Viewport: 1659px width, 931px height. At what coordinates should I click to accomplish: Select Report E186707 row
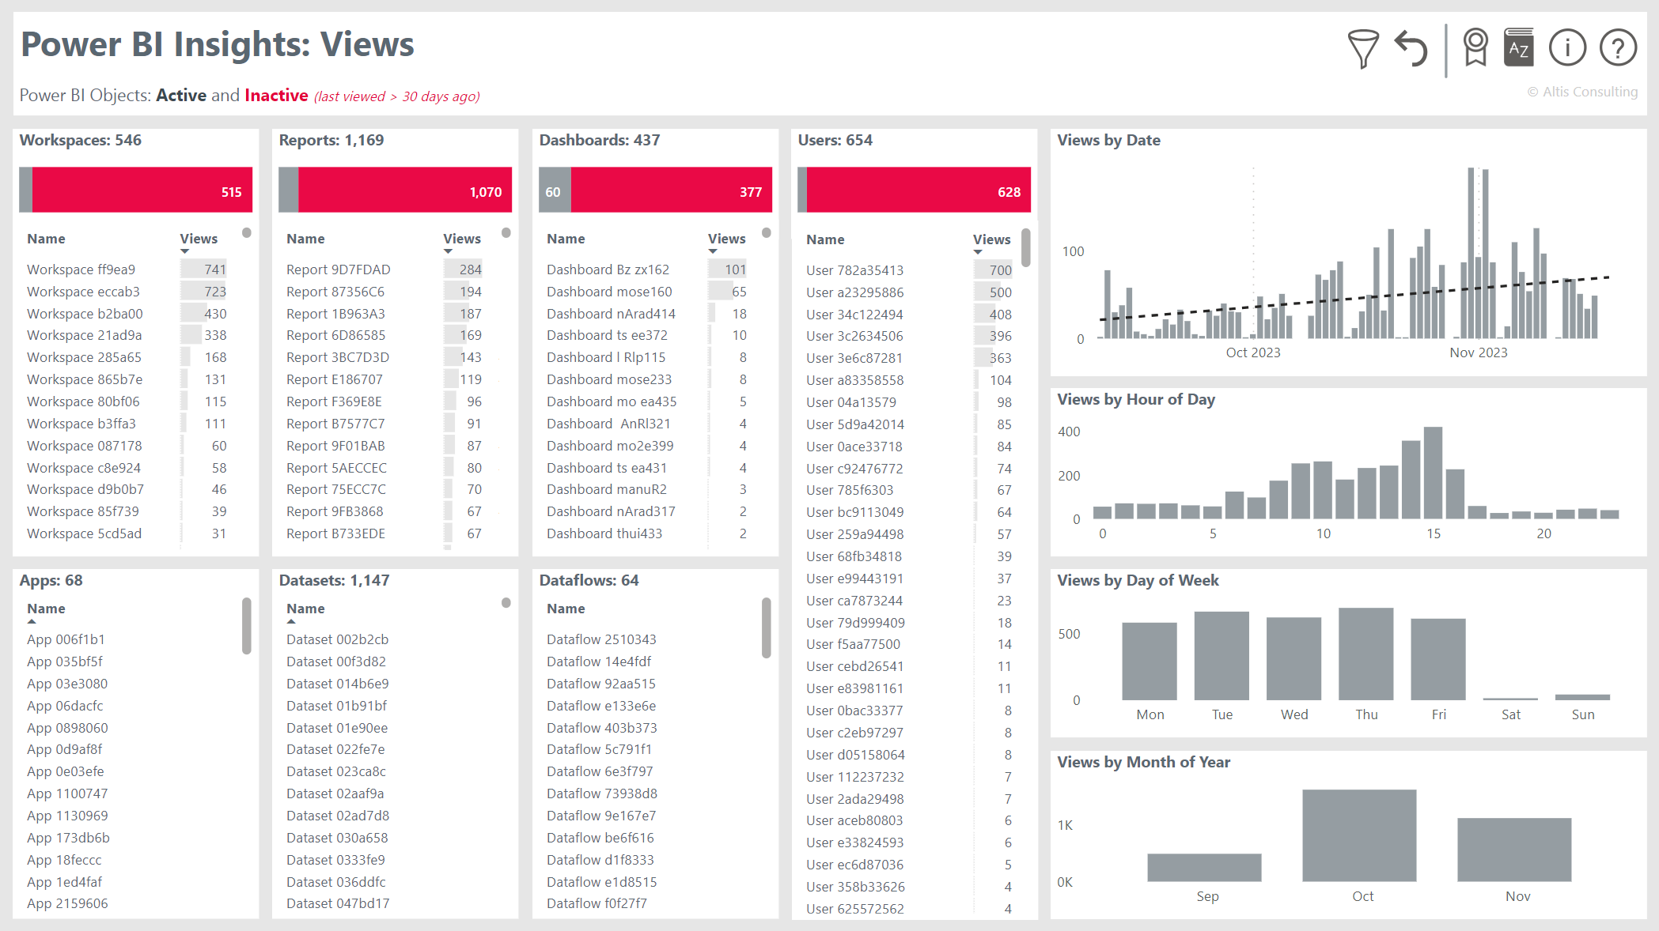(x=384, y=379)
